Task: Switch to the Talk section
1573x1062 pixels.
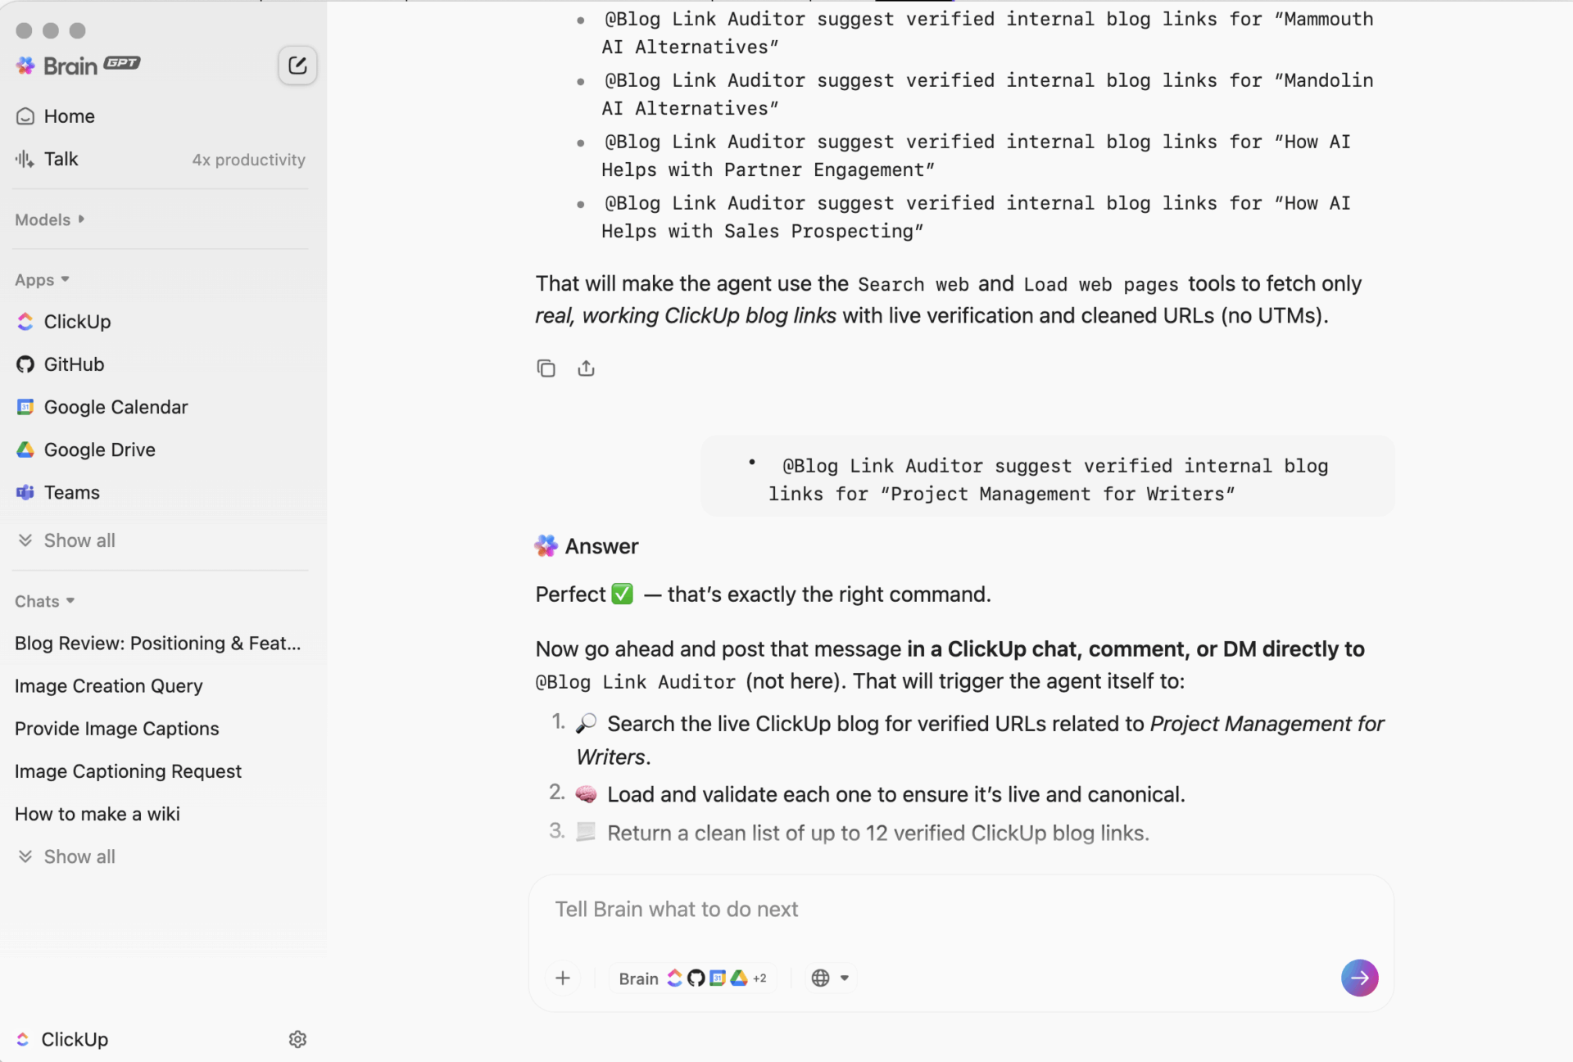Action: [x=61, y=158]
